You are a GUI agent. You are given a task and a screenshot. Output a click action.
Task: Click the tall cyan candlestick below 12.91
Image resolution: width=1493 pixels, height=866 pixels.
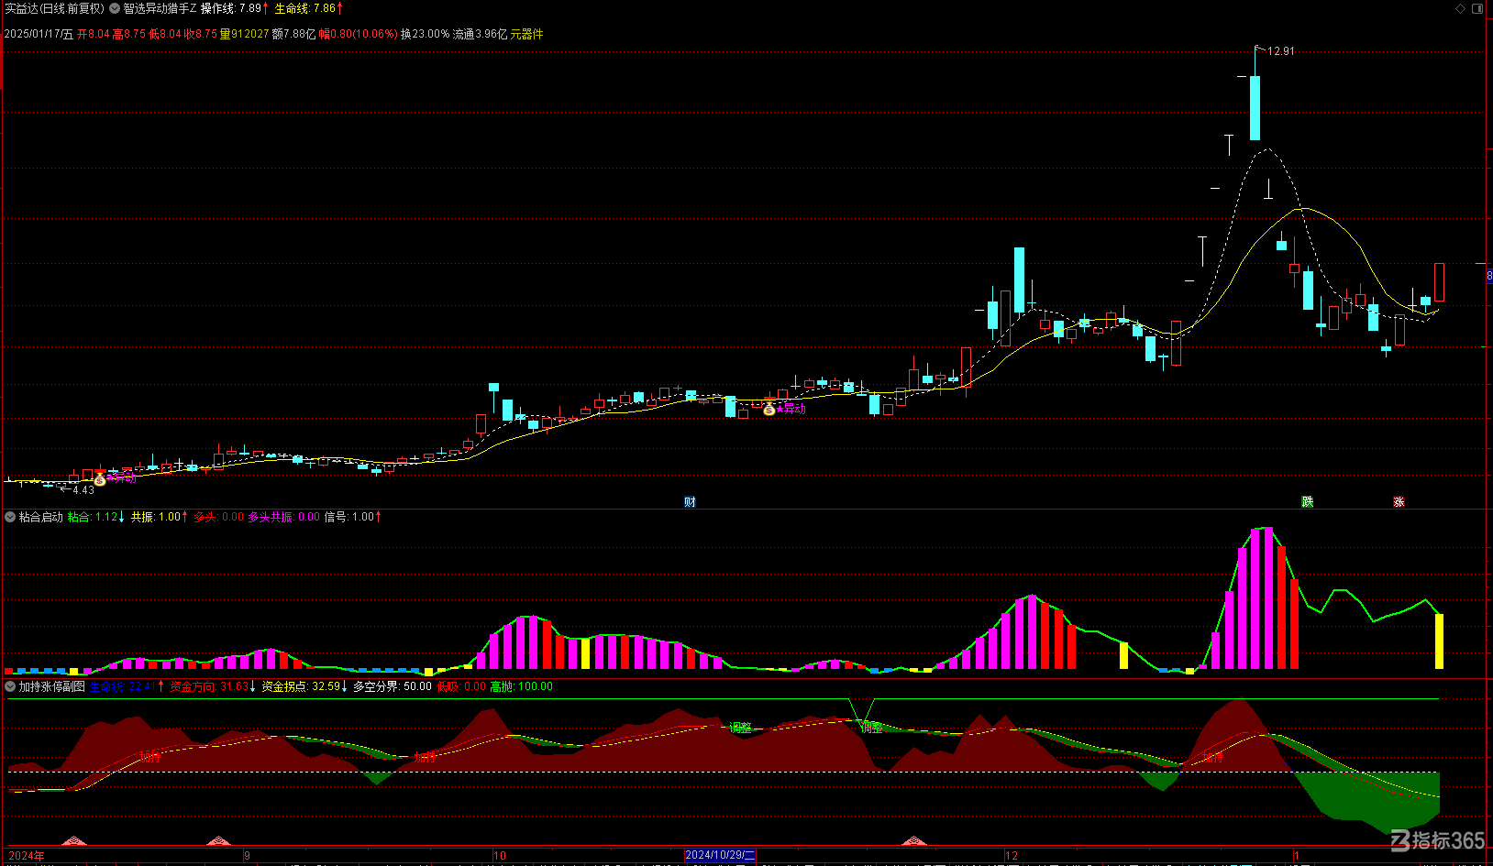click(x=1255, y=107)
